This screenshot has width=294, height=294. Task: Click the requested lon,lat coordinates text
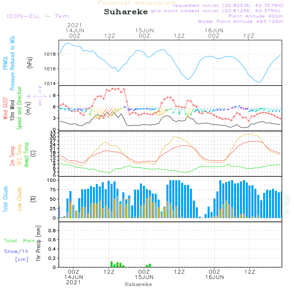[x=228, y=5]
